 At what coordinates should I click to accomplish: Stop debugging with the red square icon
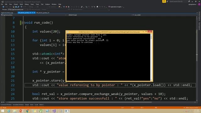(66, 7)
